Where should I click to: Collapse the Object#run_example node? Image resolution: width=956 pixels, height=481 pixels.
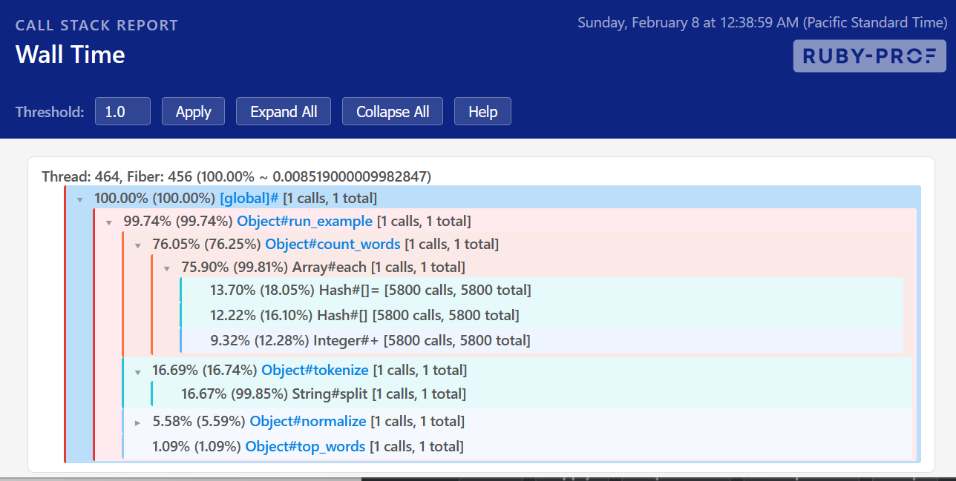[x=108, y=221]
